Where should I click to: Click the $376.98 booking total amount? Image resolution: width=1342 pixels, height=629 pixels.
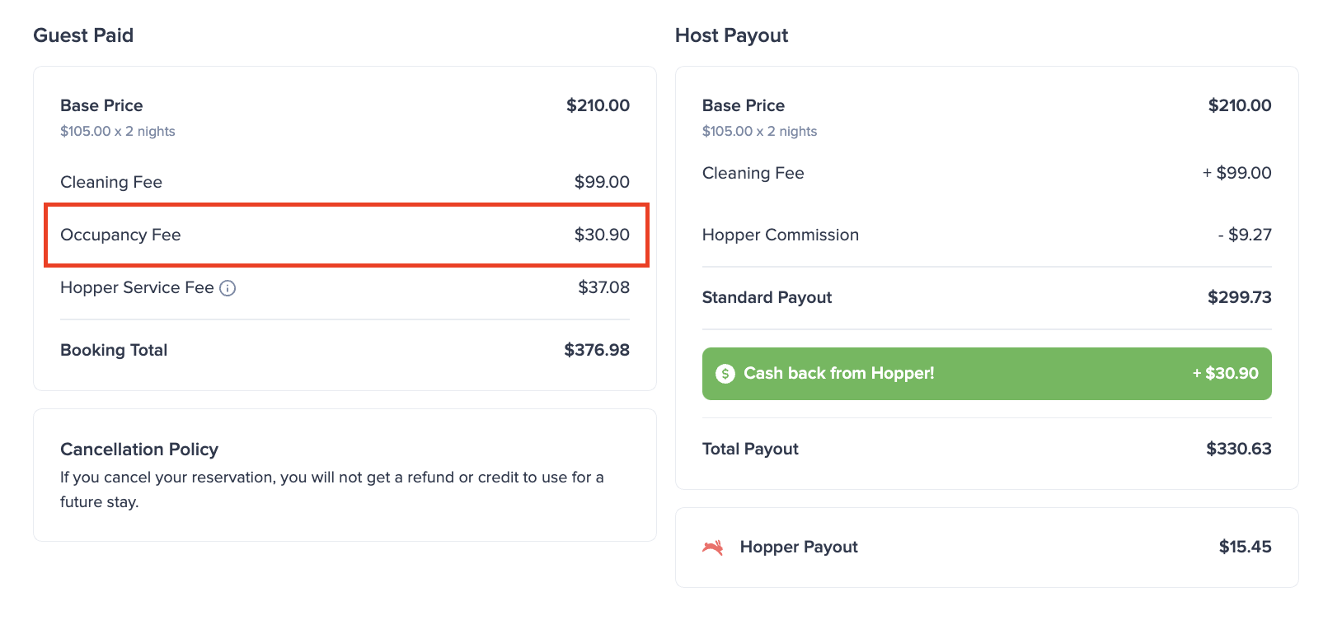[596, 351]
